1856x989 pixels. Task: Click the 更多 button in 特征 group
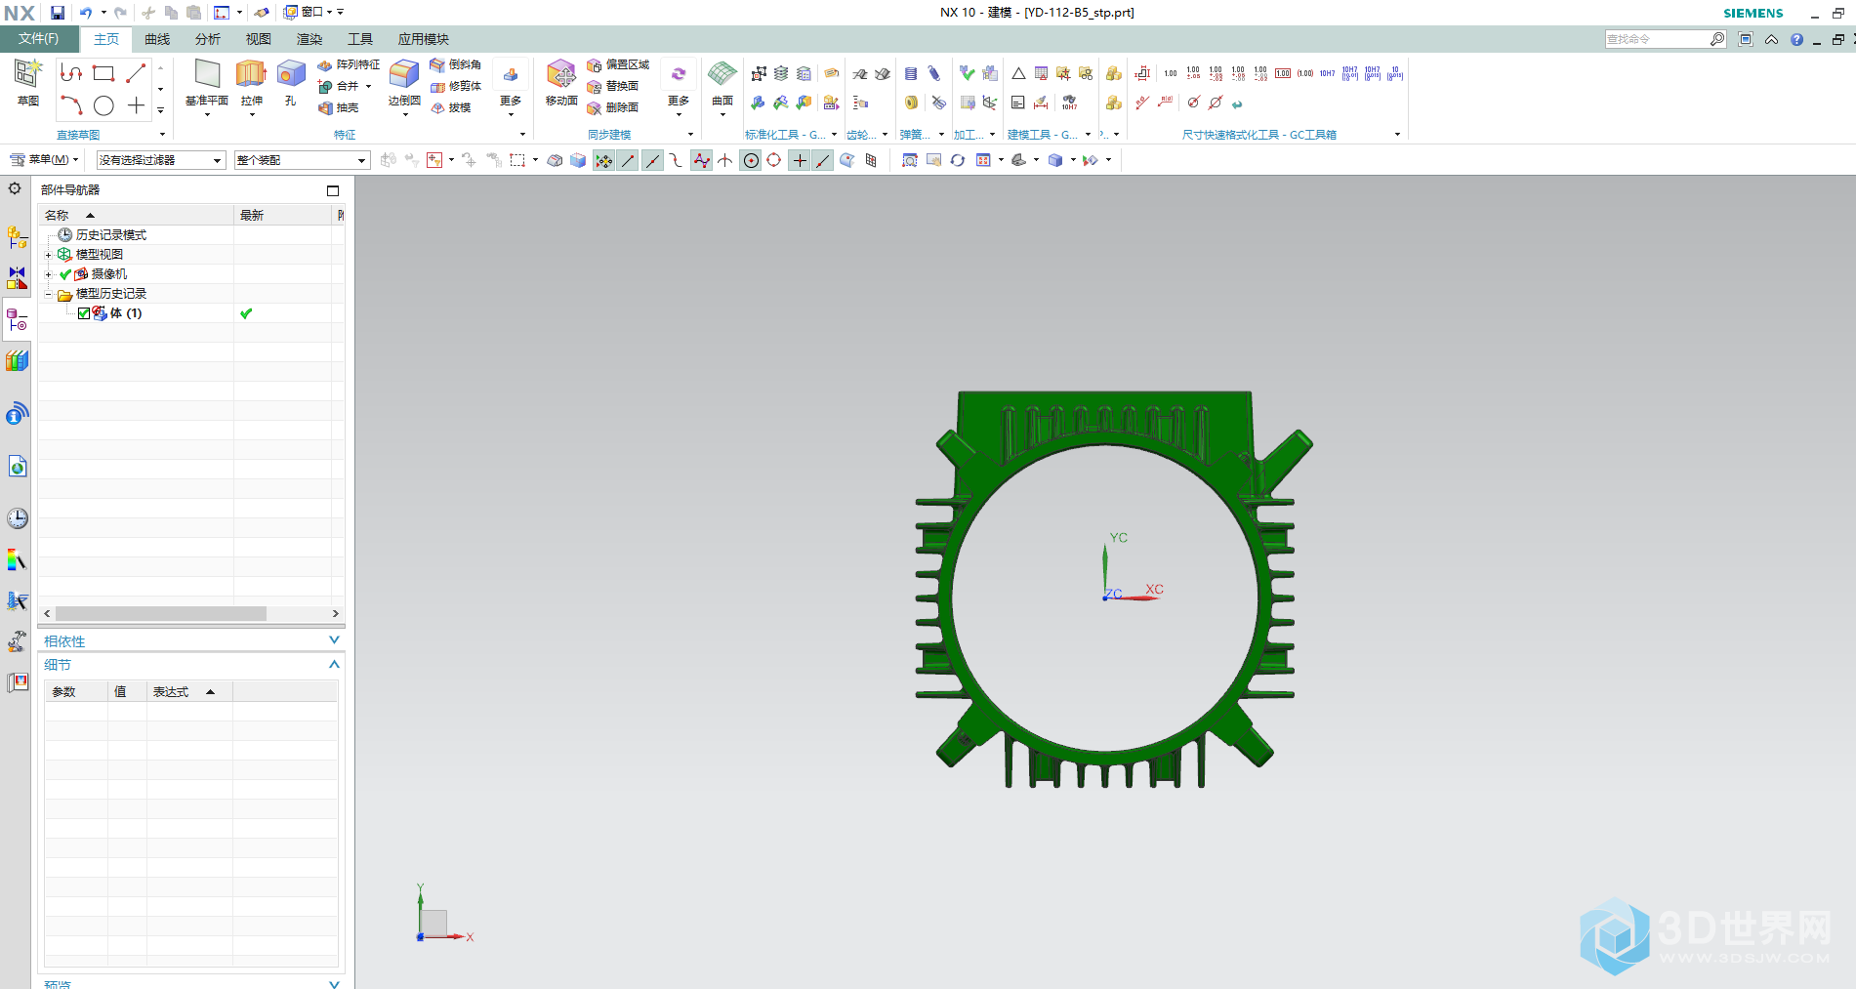coord(511,86)
